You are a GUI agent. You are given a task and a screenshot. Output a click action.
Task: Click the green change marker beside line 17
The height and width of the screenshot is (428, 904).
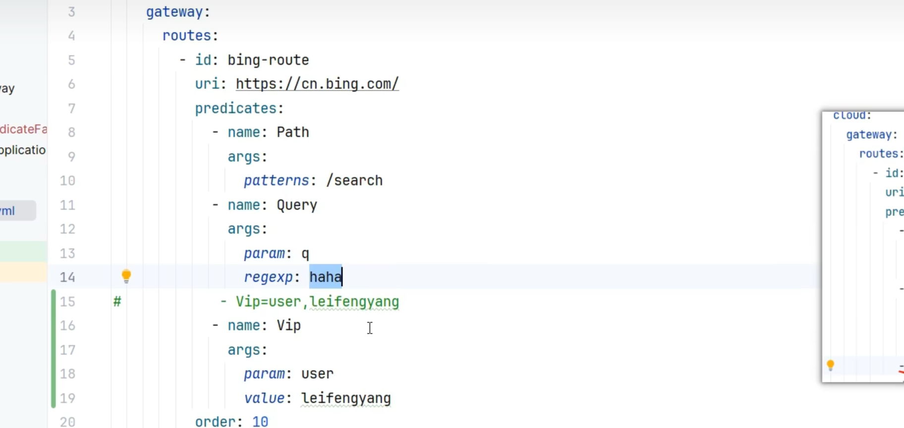point(54,350)
